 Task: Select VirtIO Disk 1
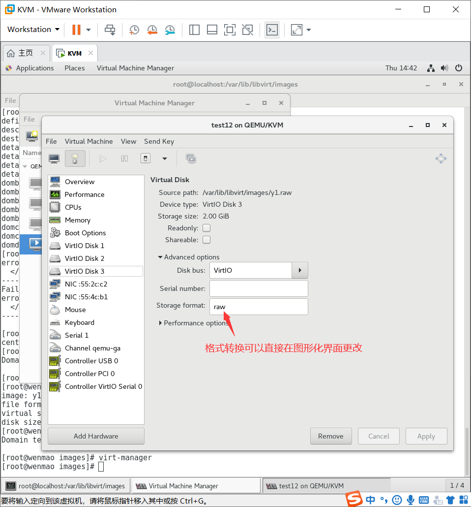(x=96, y=246)
